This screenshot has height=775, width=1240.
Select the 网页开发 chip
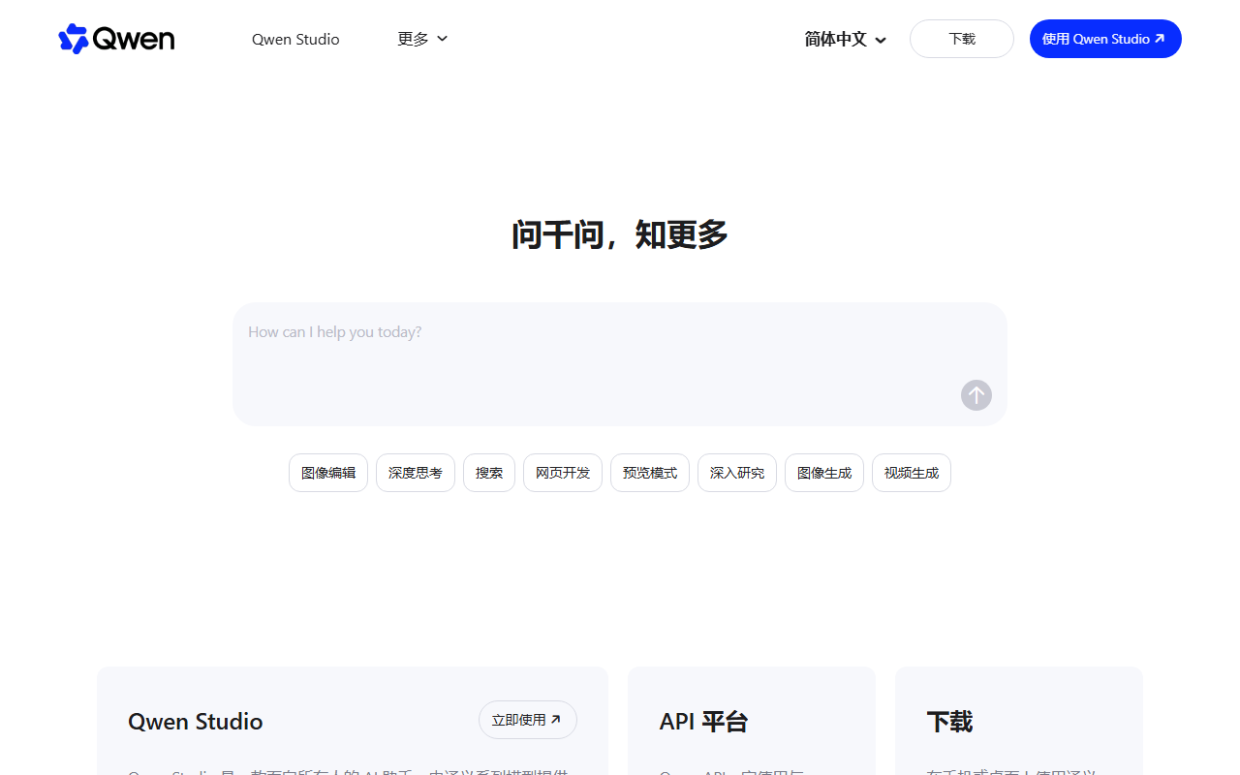pyautogui.click(x=563, y=473)
